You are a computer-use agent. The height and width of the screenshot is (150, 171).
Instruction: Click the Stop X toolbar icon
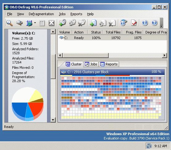coord(52,23)
